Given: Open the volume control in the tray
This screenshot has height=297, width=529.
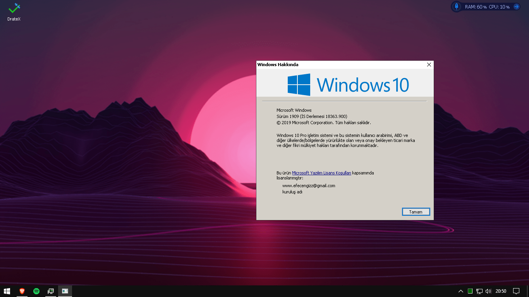Looking at the screenshot, I should (x=488, y=291).
